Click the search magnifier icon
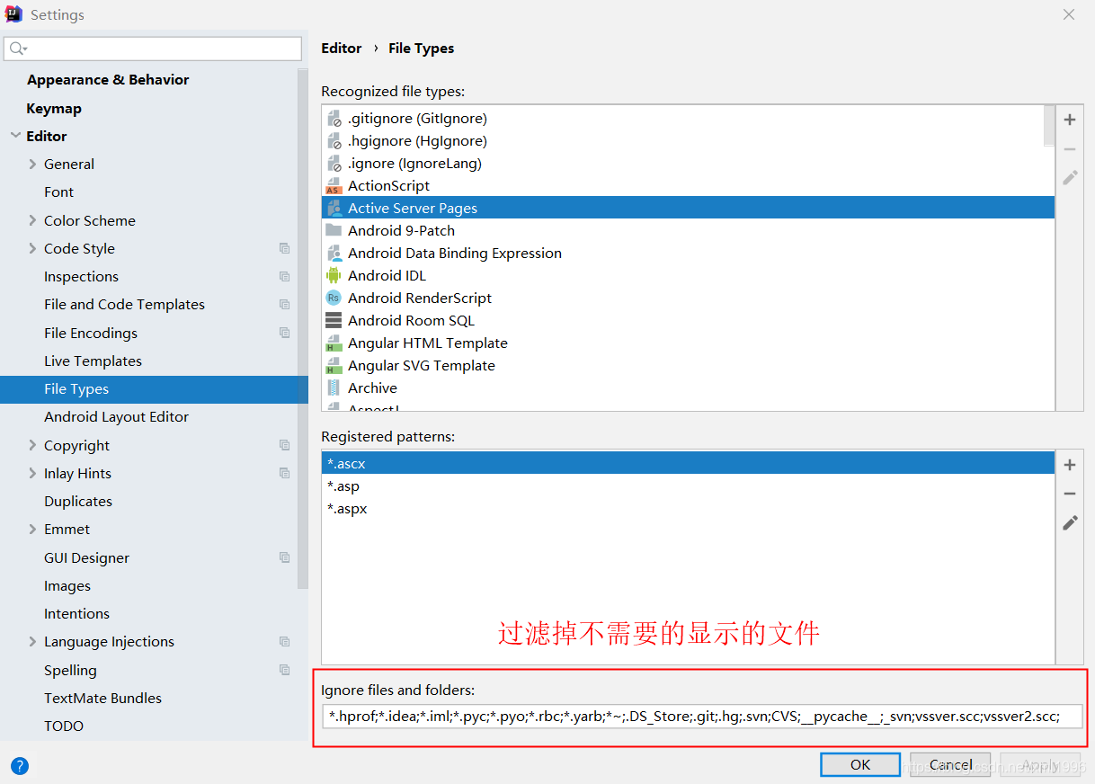The width and height of the screenshot is (1095, 784). tap(17, 49)
